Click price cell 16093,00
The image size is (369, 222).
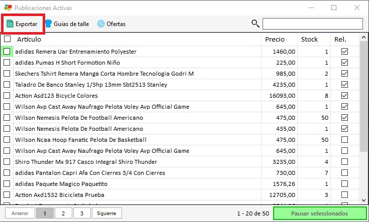[x=282, y=96]
